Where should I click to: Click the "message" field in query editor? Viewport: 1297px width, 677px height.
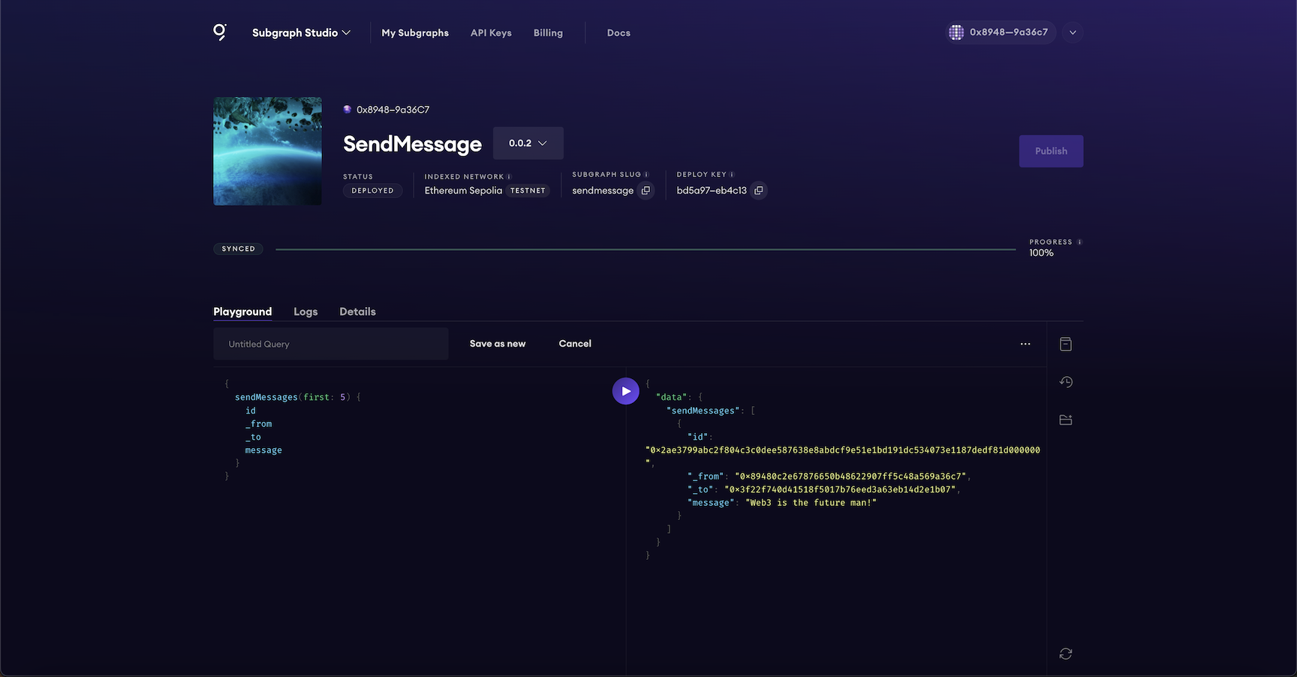263,450
